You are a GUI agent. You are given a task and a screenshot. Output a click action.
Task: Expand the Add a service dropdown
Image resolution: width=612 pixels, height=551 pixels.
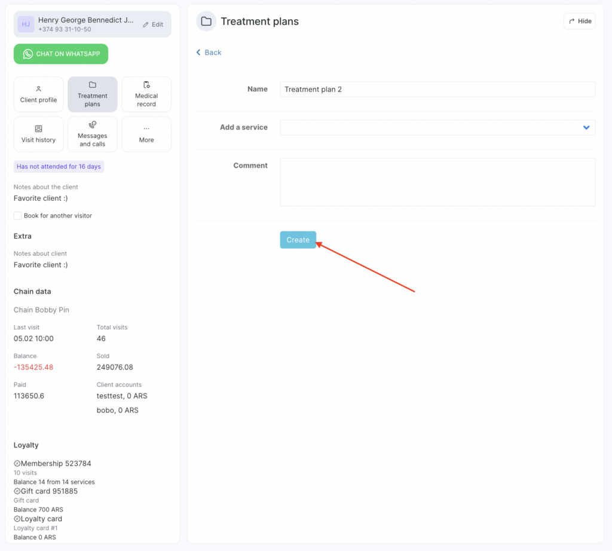430,127
